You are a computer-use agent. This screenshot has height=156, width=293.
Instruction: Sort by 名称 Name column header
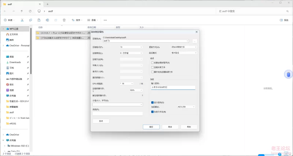(x=41, y=27)
